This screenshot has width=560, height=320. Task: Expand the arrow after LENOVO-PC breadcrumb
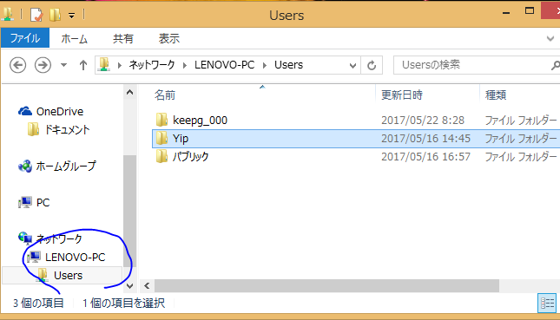pos(265,65)
